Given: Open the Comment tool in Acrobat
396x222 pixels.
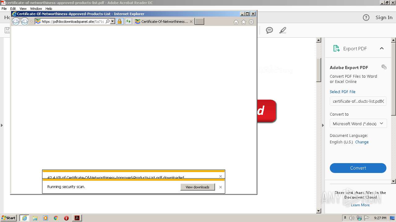Looking at the screenshot, I should point(269,30).
